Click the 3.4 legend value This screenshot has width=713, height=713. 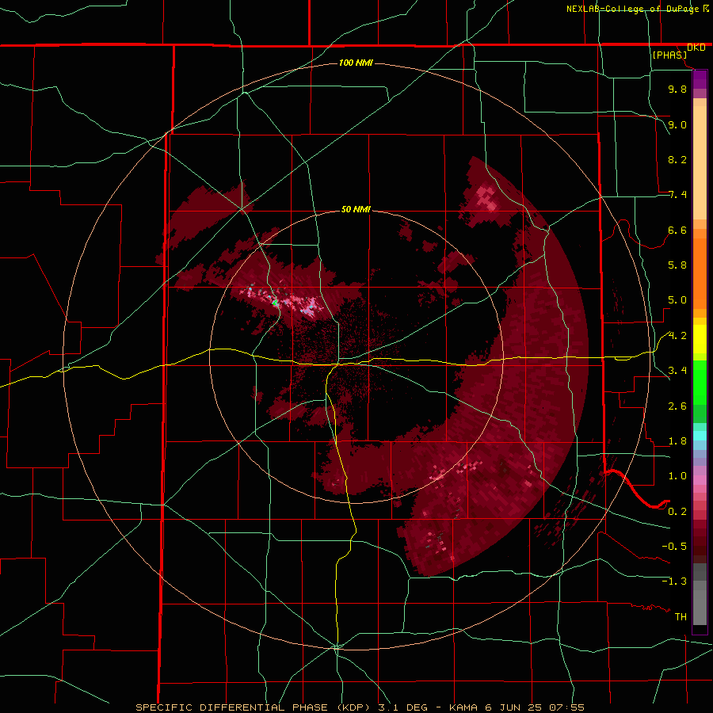[x=677, y=371]
